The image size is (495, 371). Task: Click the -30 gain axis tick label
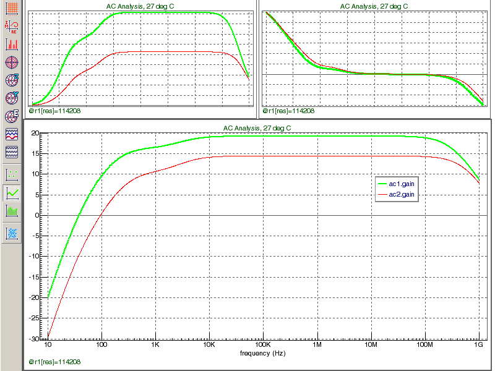click(x=34, y=339)
